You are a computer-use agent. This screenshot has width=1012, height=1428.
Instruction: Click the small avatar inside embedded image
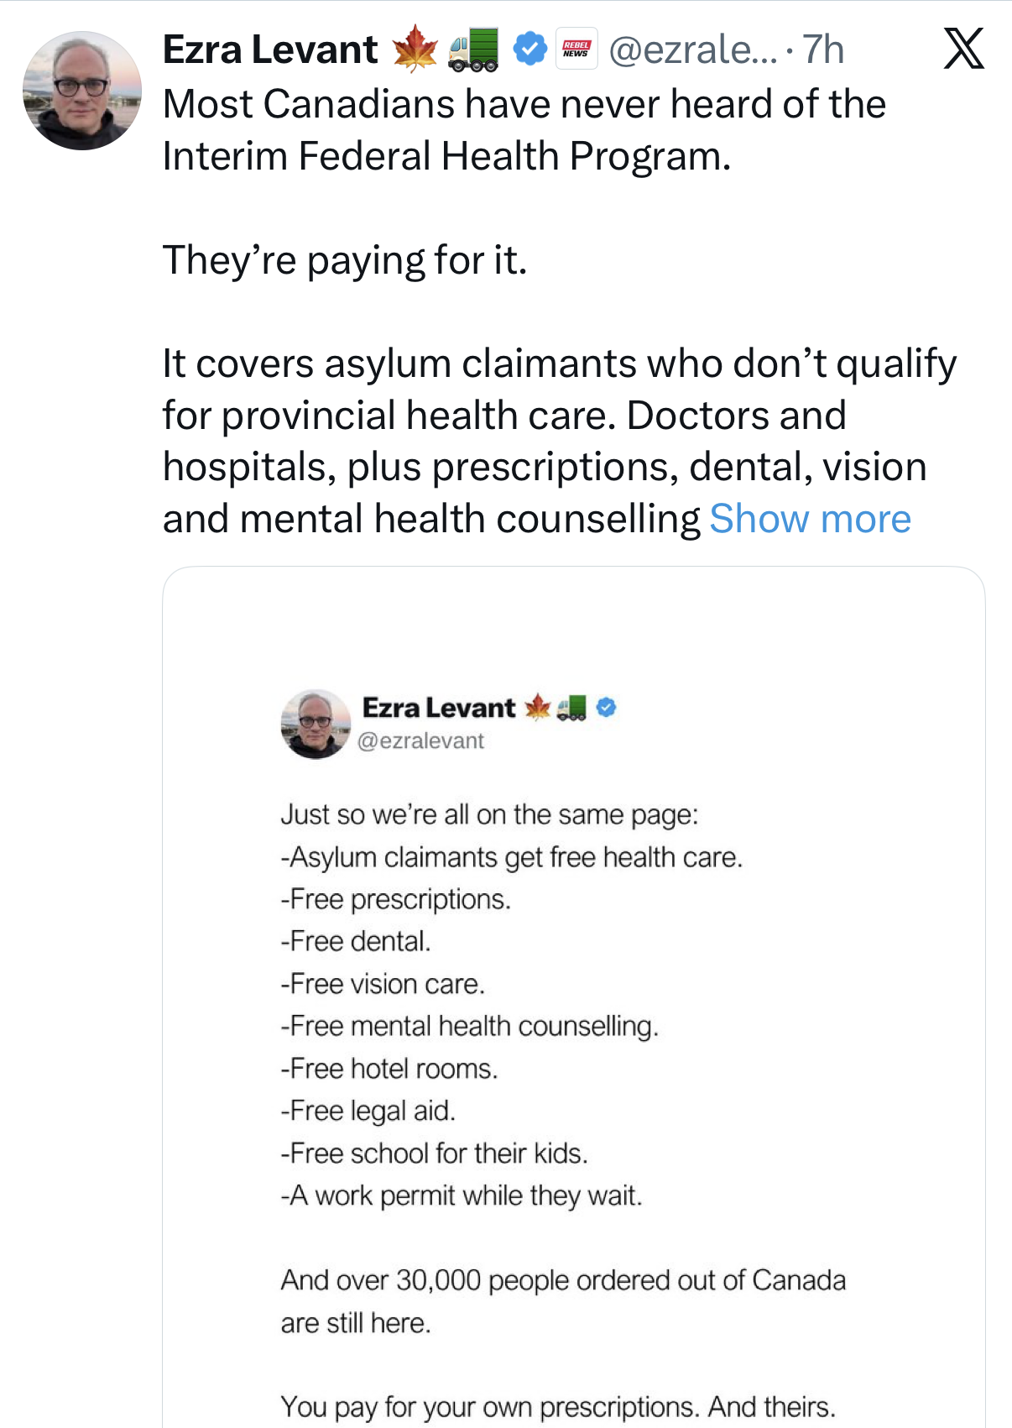[x=316, y=724]
